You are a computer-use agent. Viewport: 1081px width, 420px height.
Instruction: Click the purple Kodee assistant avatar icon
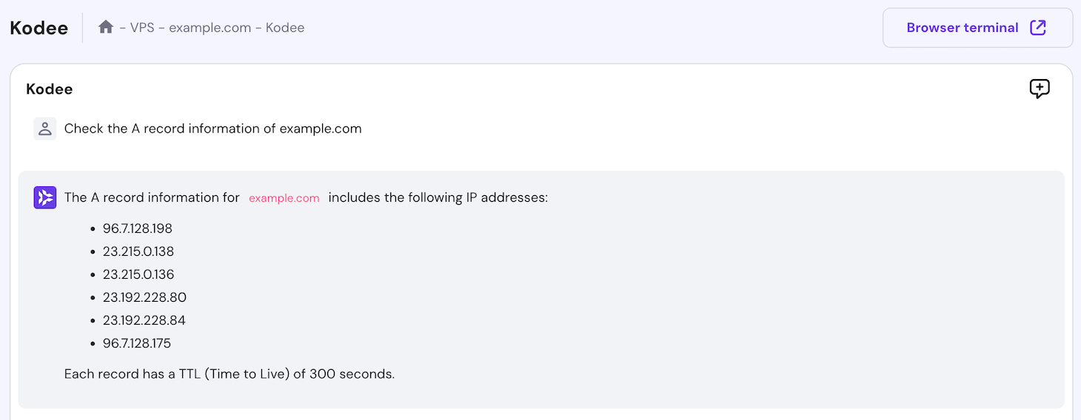45,197
